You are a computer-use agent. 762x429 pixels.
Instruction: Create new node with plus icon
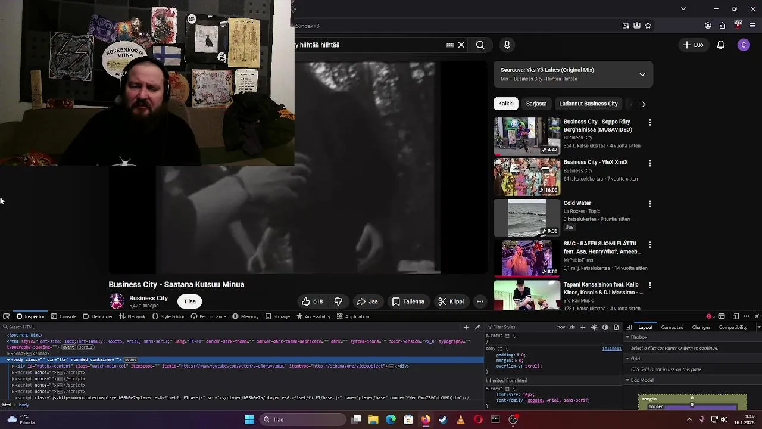(466, 327)
